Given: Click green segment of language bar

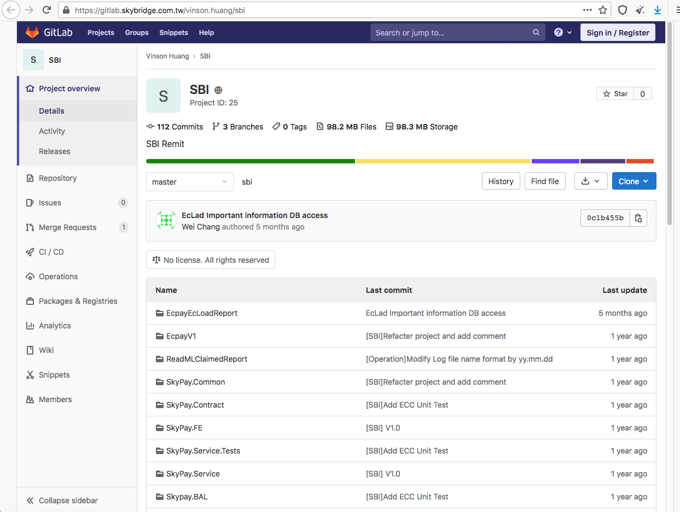Looking at the screenshot, I should (251, 161).
